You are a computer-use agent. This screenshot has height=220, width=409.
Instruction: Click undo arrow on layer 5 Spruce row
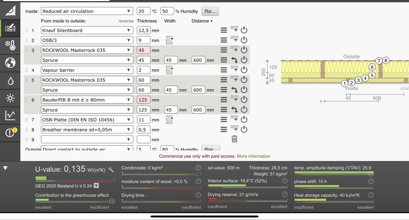click(x=234, y=90)
